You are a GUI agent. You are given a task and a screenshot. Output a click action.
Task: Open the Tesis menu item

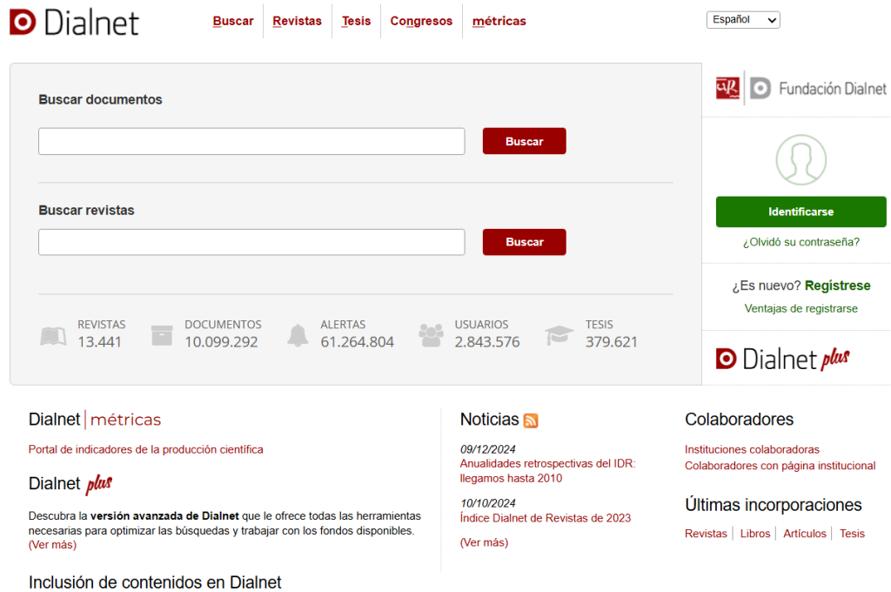tap(356, 21)
